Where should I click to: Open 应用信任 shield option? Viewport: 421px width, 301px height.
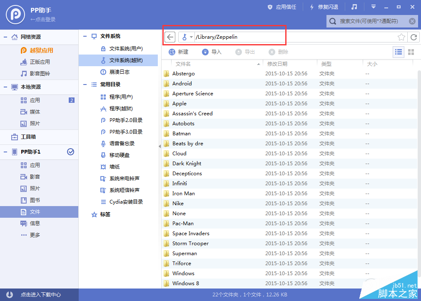(282, 7)
